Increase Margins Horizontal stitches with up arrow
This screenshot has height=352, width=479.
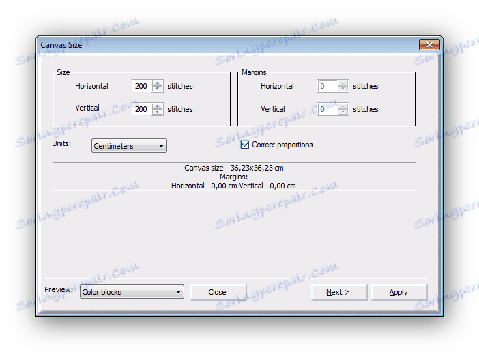point(343,83)
